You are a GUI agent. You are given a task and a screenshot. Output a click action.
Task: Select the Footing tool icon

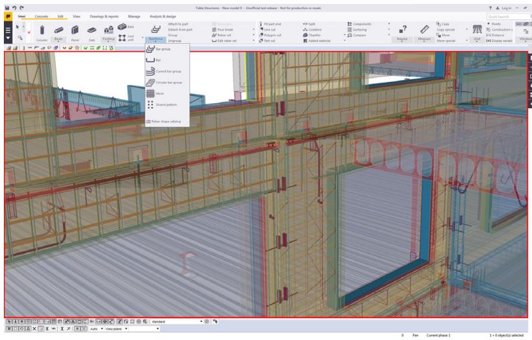click(x=109, y=30)
